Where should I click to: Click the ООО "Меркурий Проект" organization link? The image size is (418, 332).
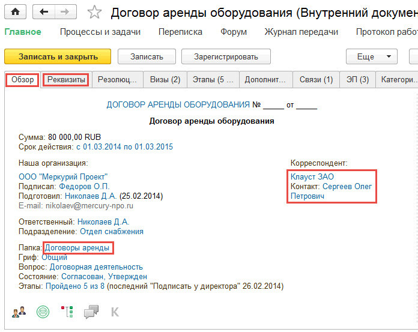click(63, 177)
